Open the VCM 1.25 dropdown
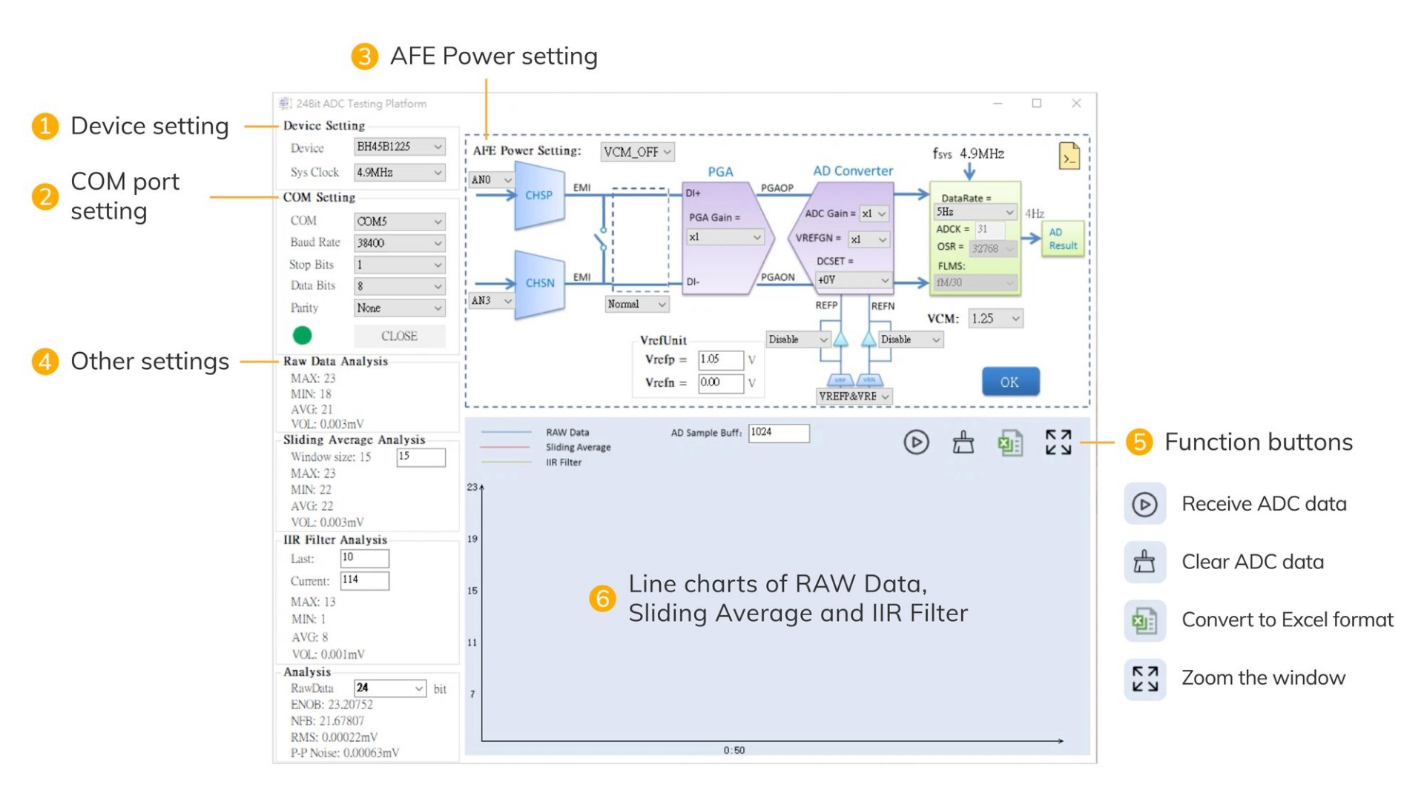This screenshot has height=810, width=1424. coord(995,319)
